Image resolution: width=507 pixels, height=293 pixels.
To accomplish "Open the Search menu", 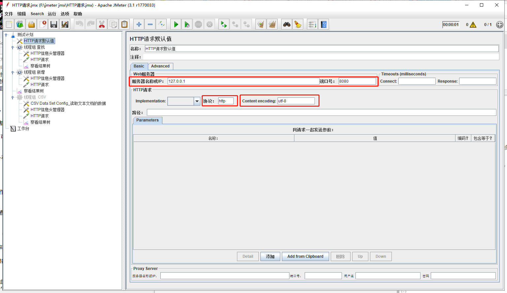I will [x=37, y=14].
